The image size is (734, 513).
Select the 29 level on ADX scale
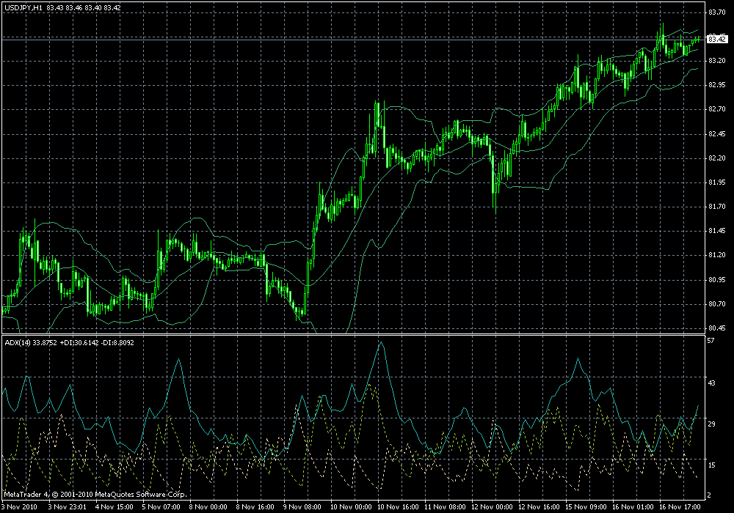pyautogui.click(x=711, y=424)
